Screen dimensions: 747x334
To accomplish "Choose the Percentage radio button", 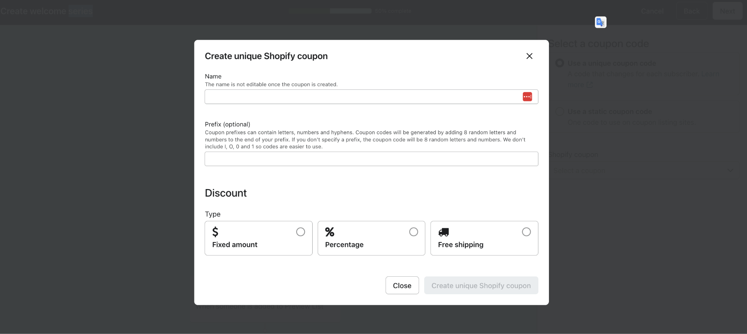I will point(413,232).
